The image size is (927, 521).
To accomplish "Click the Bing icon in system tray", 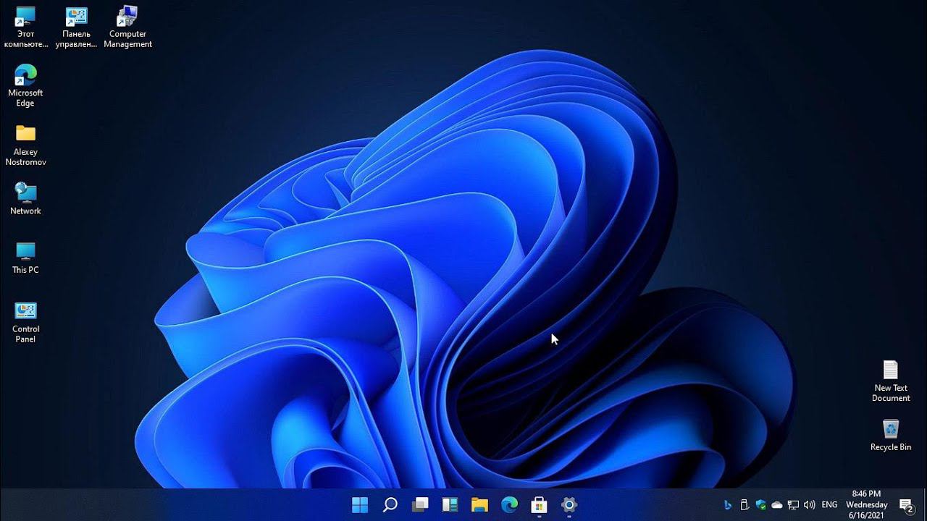I will [728, 504].
